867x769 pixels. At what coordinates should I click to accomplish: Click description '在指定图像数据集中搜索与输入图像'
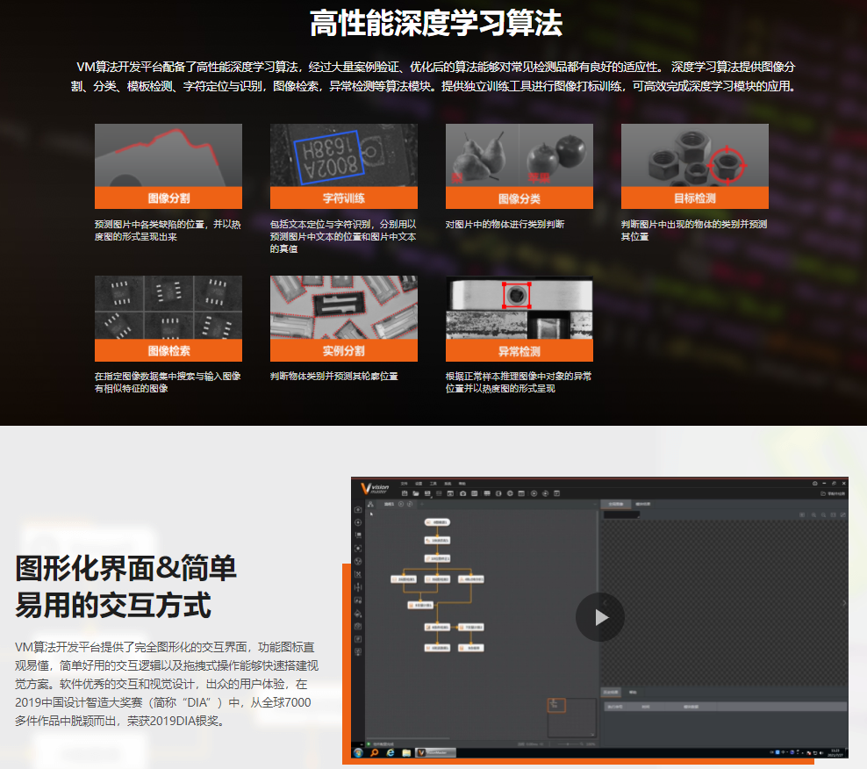click(x=168, y=377)
